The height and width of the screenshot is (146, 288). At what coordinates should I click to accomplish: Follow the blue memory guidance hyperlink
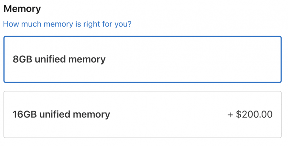(x=67, y=25)
